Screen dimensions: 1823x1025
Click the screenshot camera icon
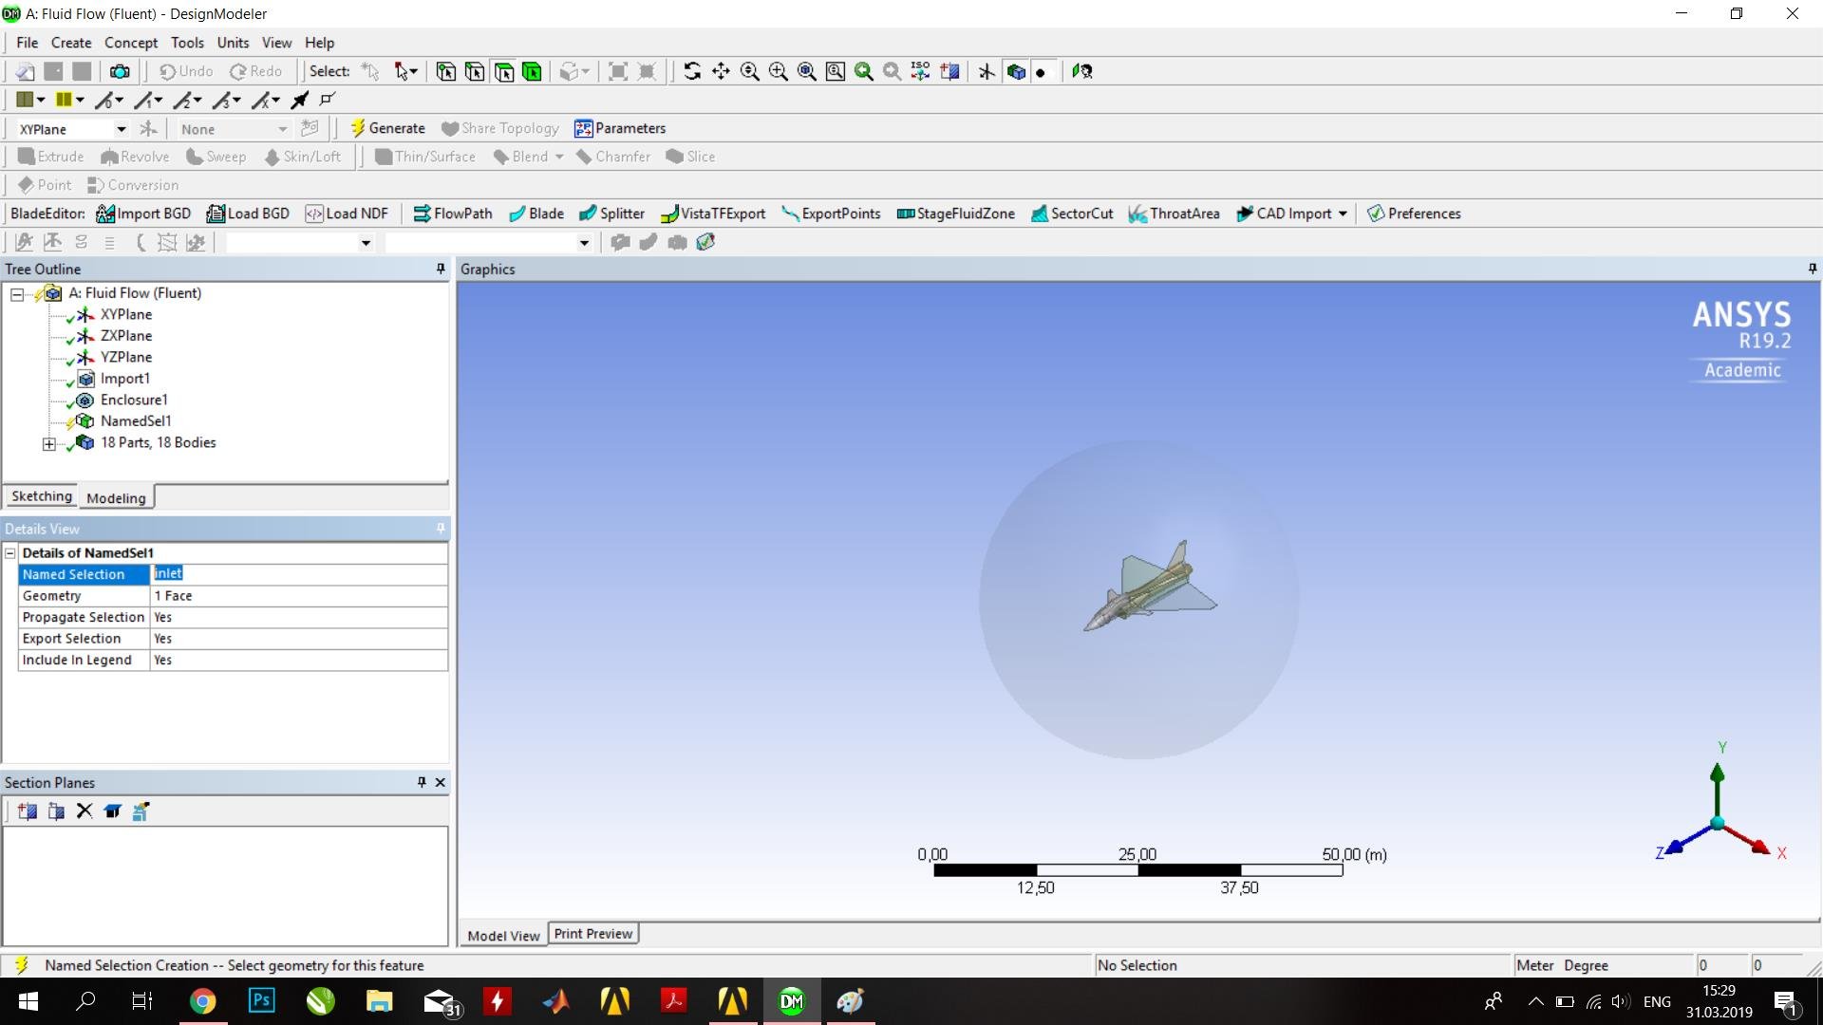pyautogui.click(x=120, y=71)
